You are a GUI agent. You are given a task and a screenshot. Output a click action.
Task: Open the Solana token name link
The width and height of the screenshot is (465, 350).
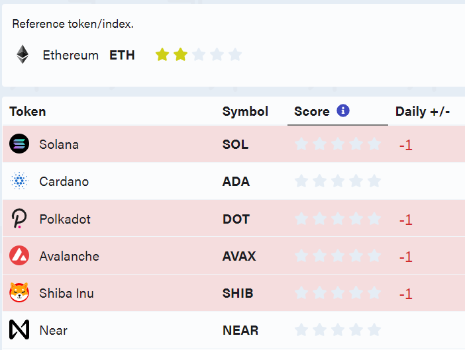[59, 144]
